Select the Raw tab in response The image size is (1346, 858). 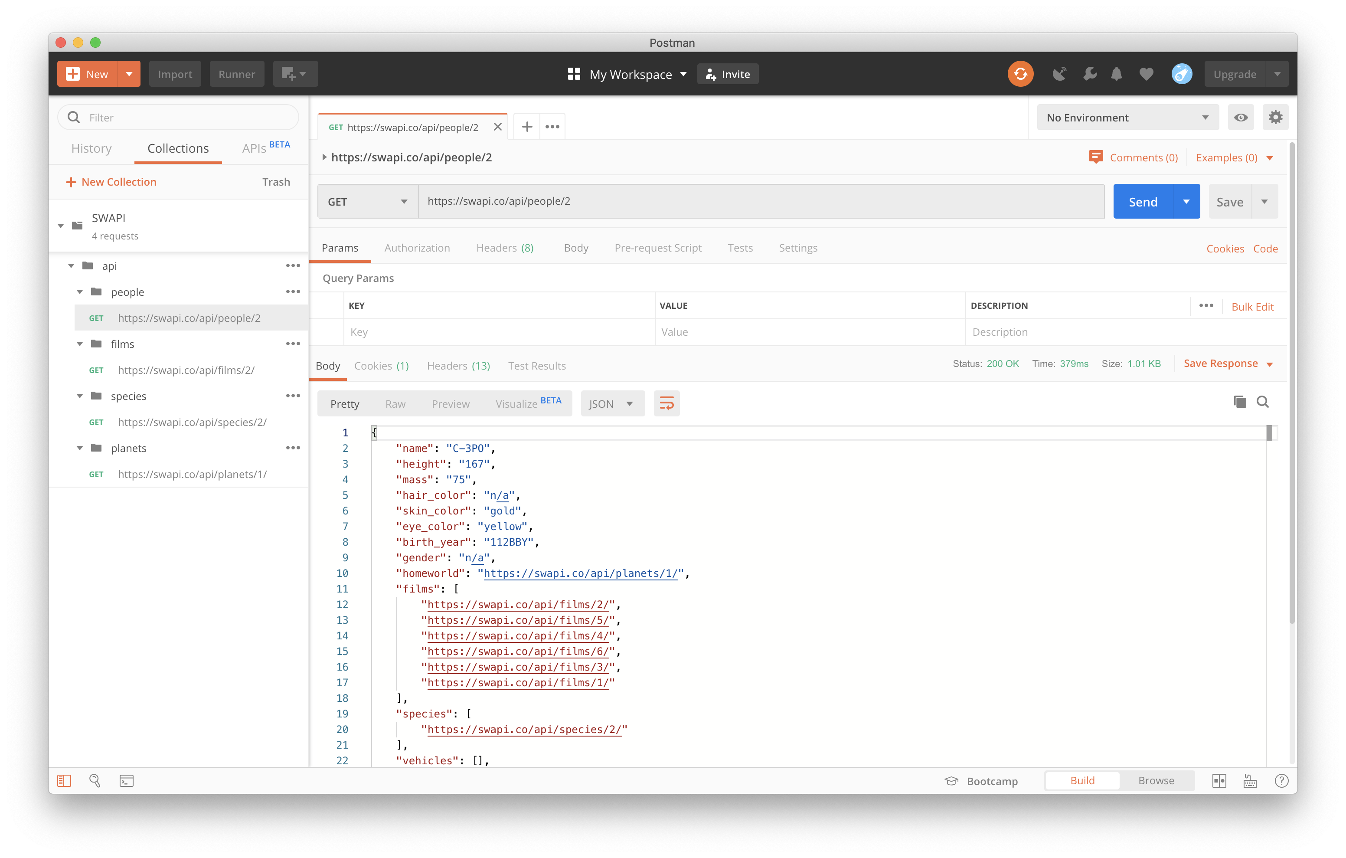395,403
